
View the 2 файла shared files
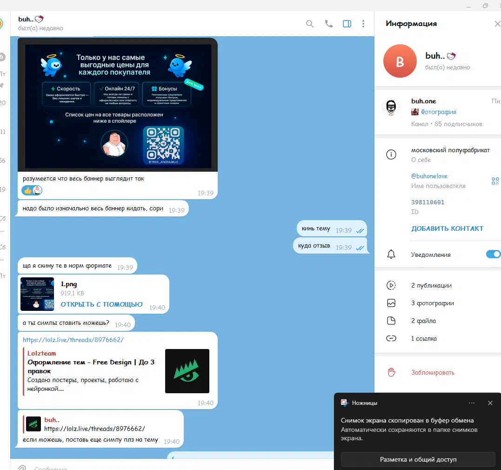(x=423, y=321)
